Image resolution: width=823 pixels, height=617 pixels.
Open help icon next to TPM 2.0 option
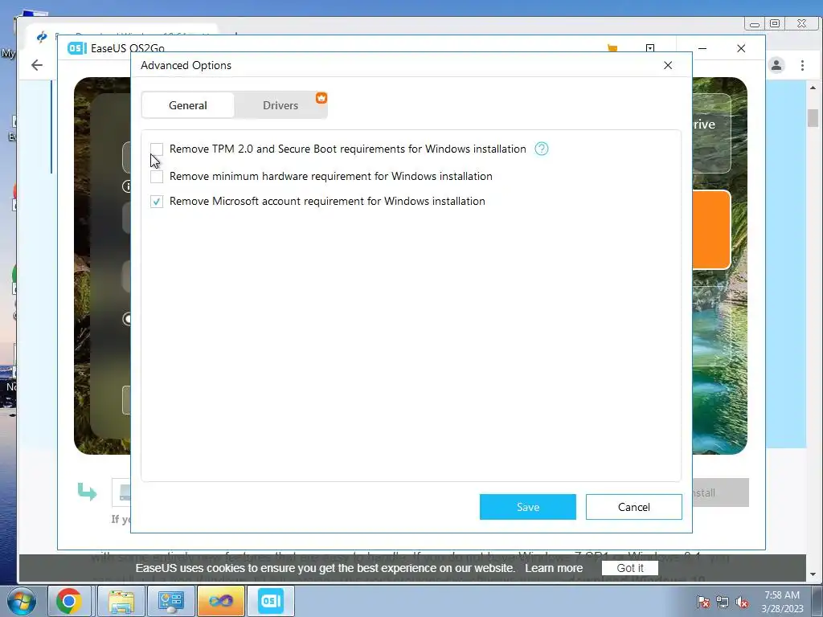pyautogui.click(x=541, y=149)
